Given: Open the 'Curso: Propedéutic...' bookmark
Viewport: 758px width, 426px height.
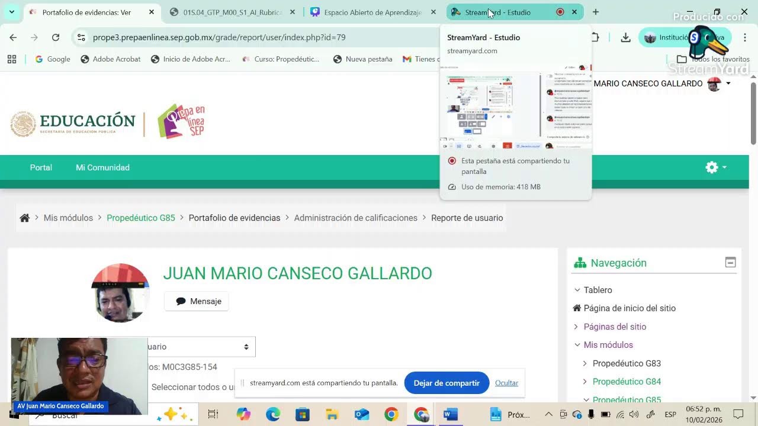Looking at the screenshot, I should point(281,59).
